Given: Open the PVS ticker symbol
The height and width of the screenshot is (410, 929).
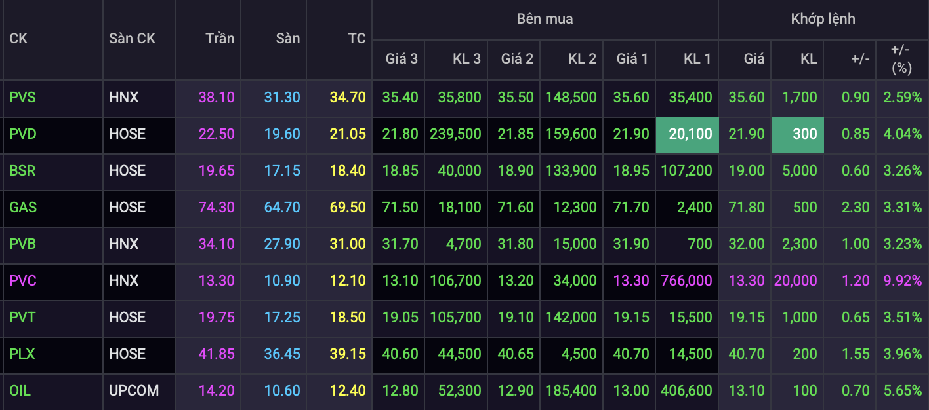Looking at the screenshot, I should 22,98.
